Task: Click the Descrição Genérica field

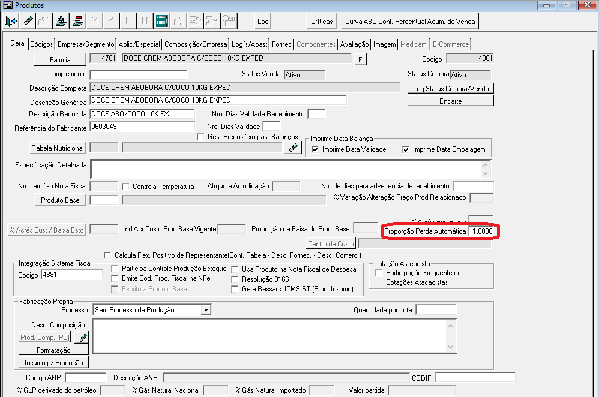Action: pos(218,100)
